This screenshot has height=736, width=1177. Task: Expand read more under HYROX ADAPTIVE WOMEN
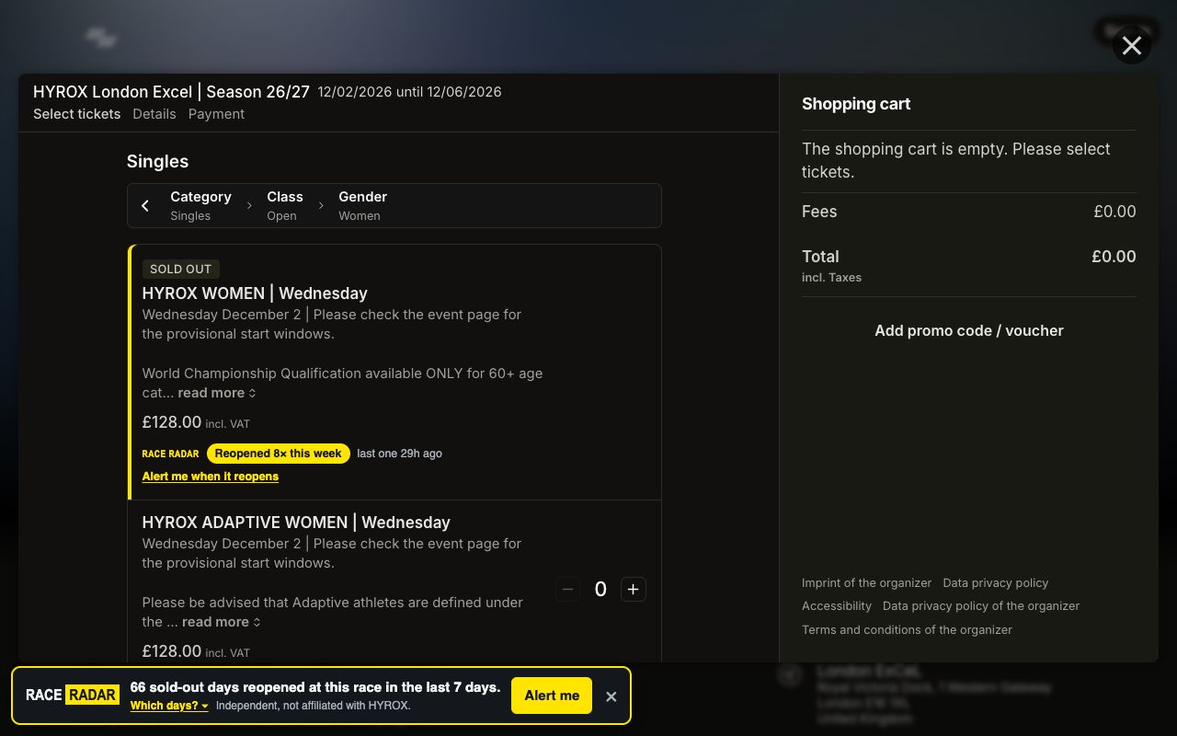click(221, 622)
